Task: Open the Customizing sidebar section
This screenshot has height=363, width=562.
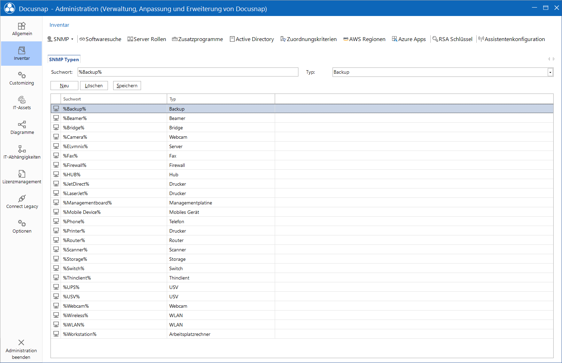Action: click(22, 78)
